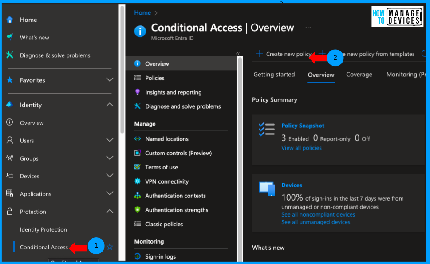Click the Insights and reporting lightbulb icon
Screen dimensions: 430x264
point(138,92)
